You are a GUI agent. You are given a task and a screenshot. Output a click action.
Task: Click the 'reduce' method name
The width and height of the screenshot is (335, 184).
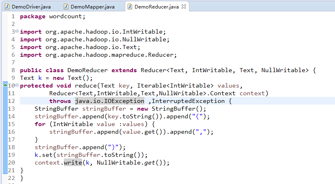tap(86, 86)
